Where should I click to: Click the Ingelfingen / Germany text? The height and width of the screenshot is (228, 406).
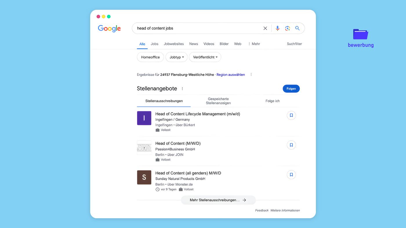click(173, 119)
